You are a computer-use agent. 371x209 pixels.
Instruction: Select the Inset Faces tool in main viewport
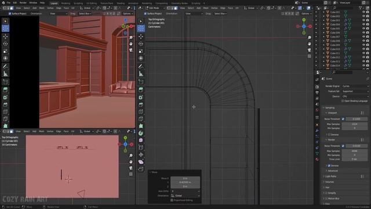click(141, 97)
